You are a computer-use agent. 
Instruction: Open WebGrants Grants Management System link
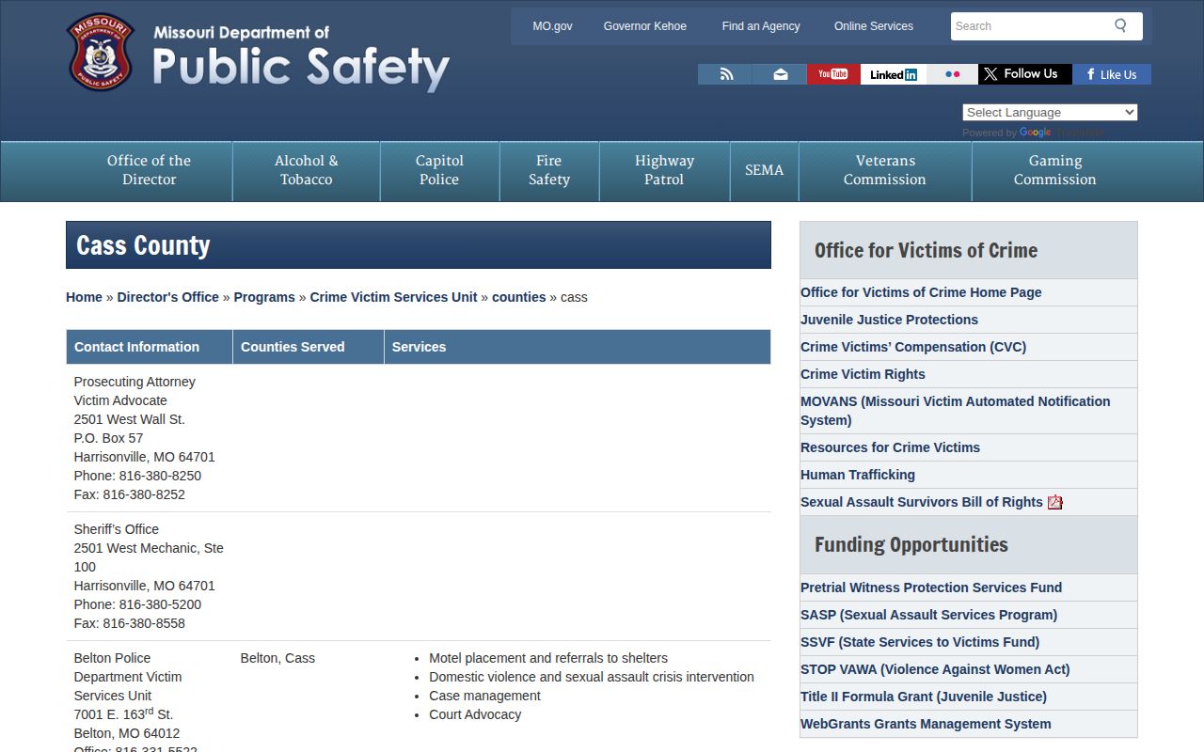tap(926, 724)
